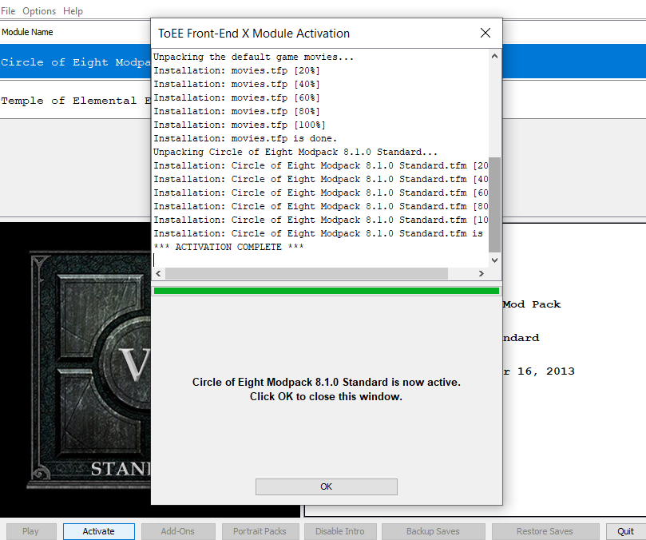The image size is (646, 540).
Task: Click 'Unpacking the default game movies...' line
Action: coord(253,57)
